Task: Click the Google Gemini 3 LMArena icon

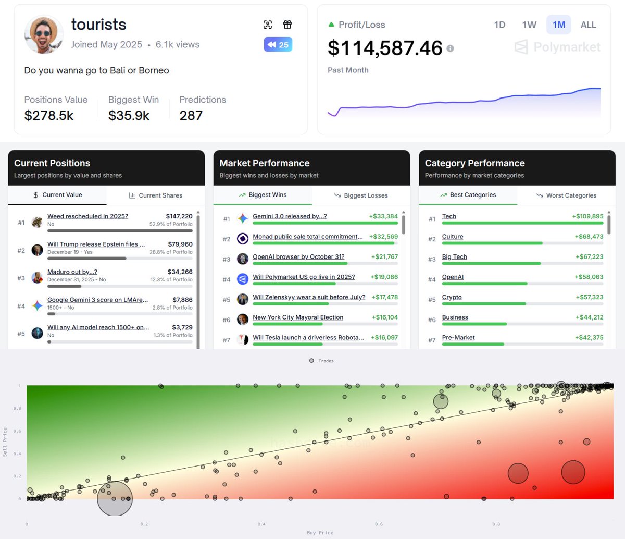Action: pos(37,306)
